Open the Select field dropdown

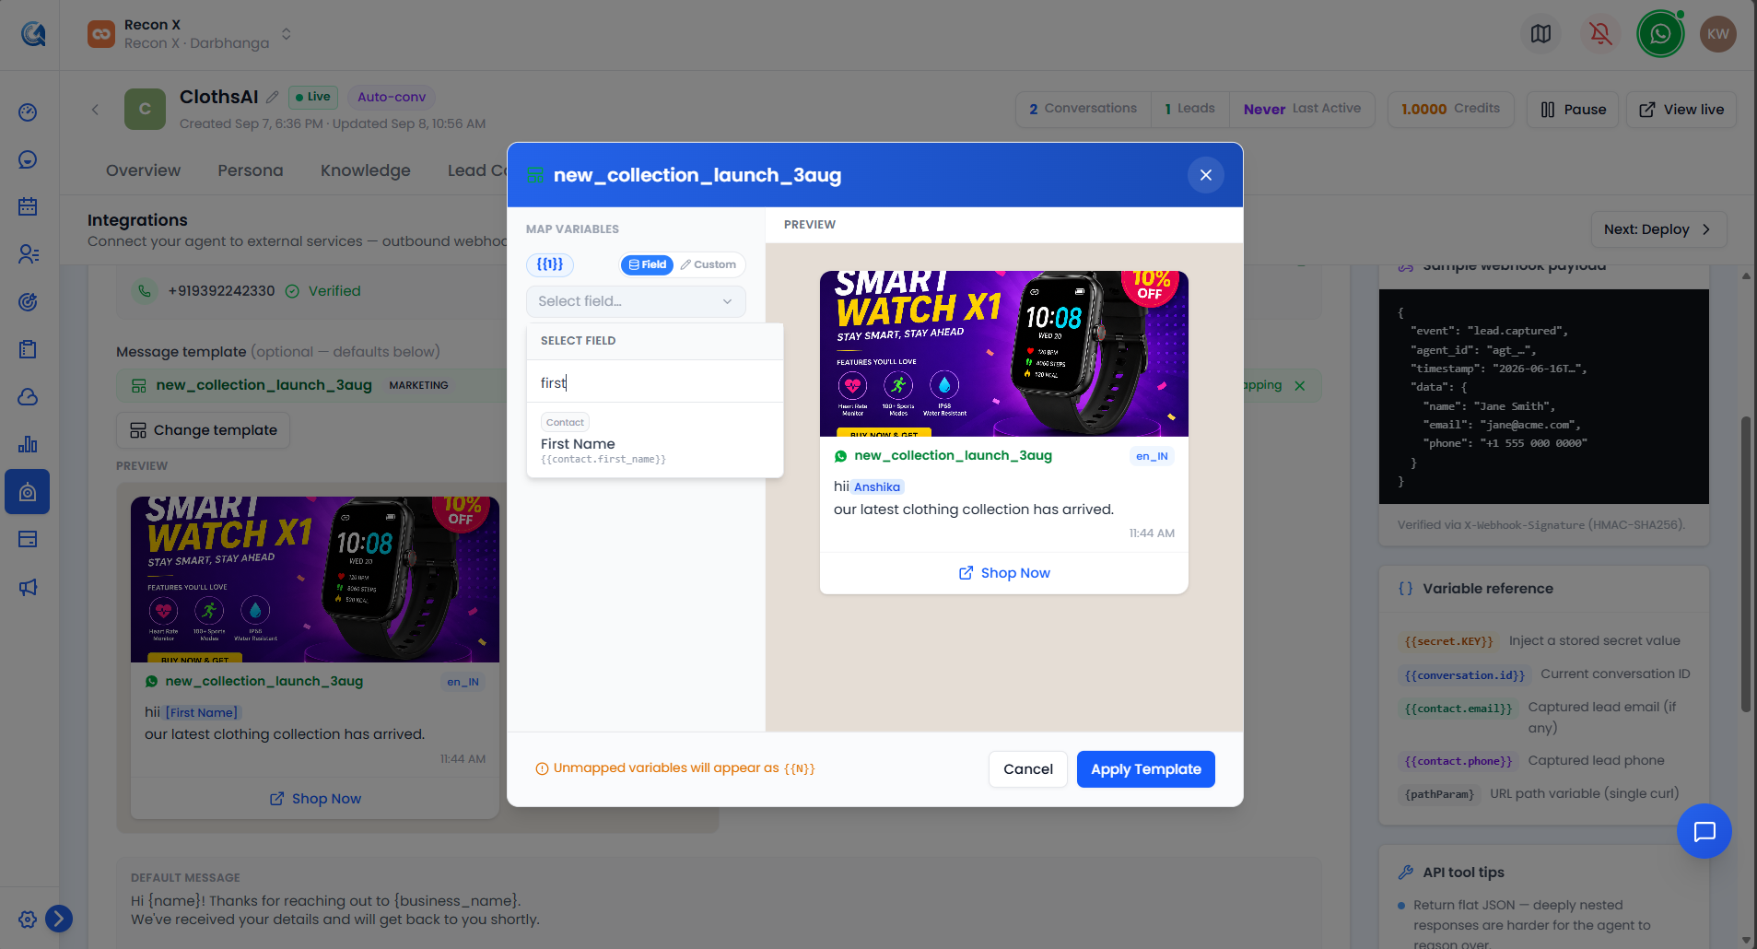[636, 301]
